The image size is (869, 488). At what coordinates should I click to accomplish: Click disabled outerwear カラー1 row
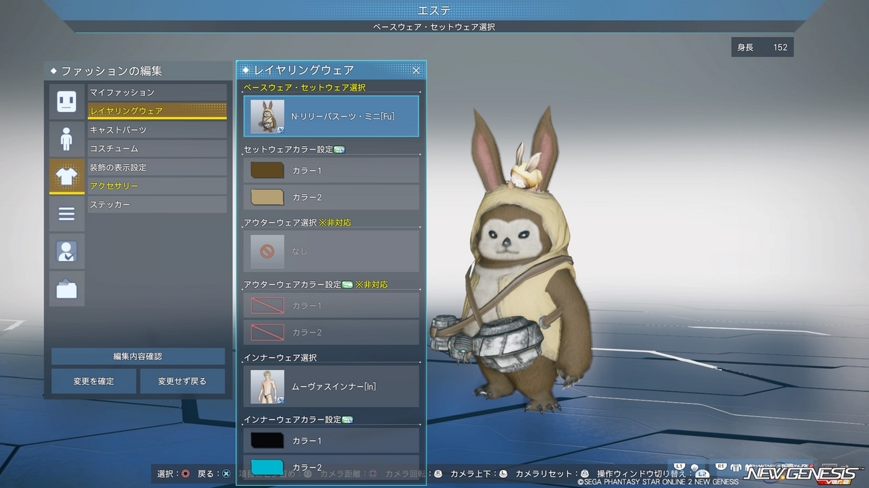(x=331, y=305)
